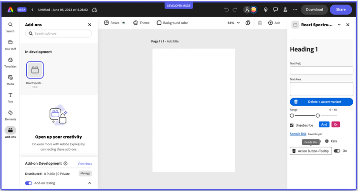Screen dimensions: 358x191
Task: Click the Add title page text
Action: coord(173,41)
